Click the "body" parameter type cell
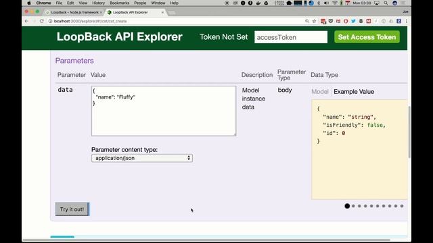This screenshot has height=243, width=433. point(285,90)
